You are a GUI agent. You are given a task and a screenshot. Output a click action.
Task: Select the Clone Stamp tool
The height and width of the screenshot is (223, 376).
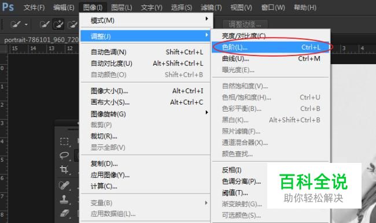click(x=64, y=199)
